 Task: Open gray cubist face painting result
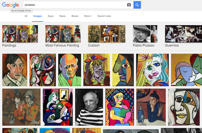point(184,107)
